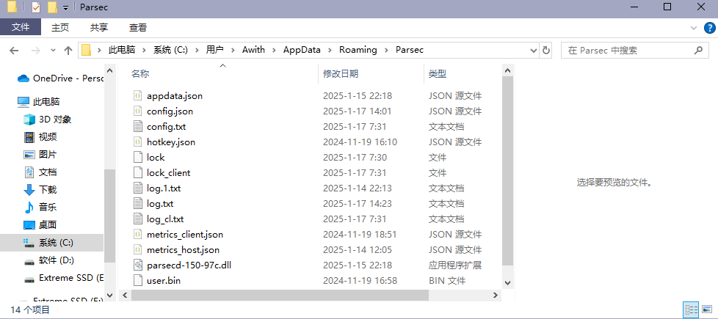Viewport: 718px width, 319px height.
Task: Click the file list vertical scrollbar
Action: point(507,171)
